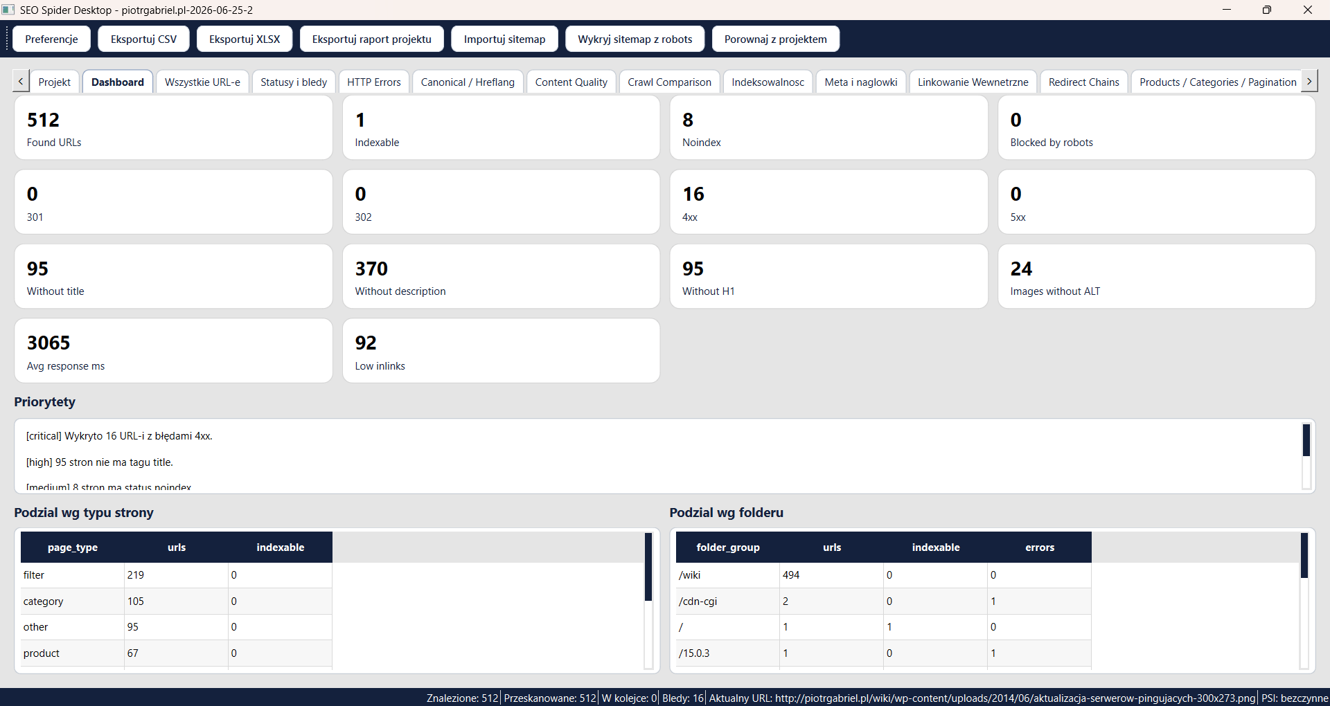Click the Without title card

click(173, 276)
